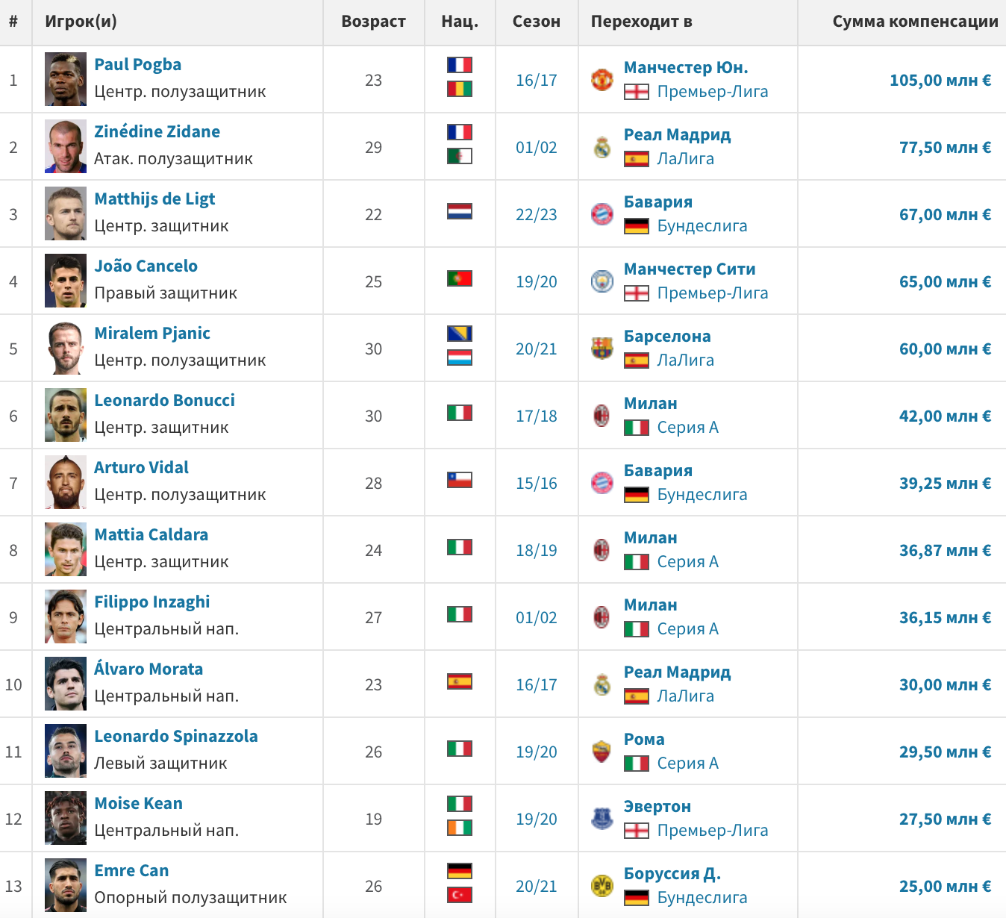Open the 105,00 млн € fee link
Screen dimensions: 1006x918
coord(940,80)
